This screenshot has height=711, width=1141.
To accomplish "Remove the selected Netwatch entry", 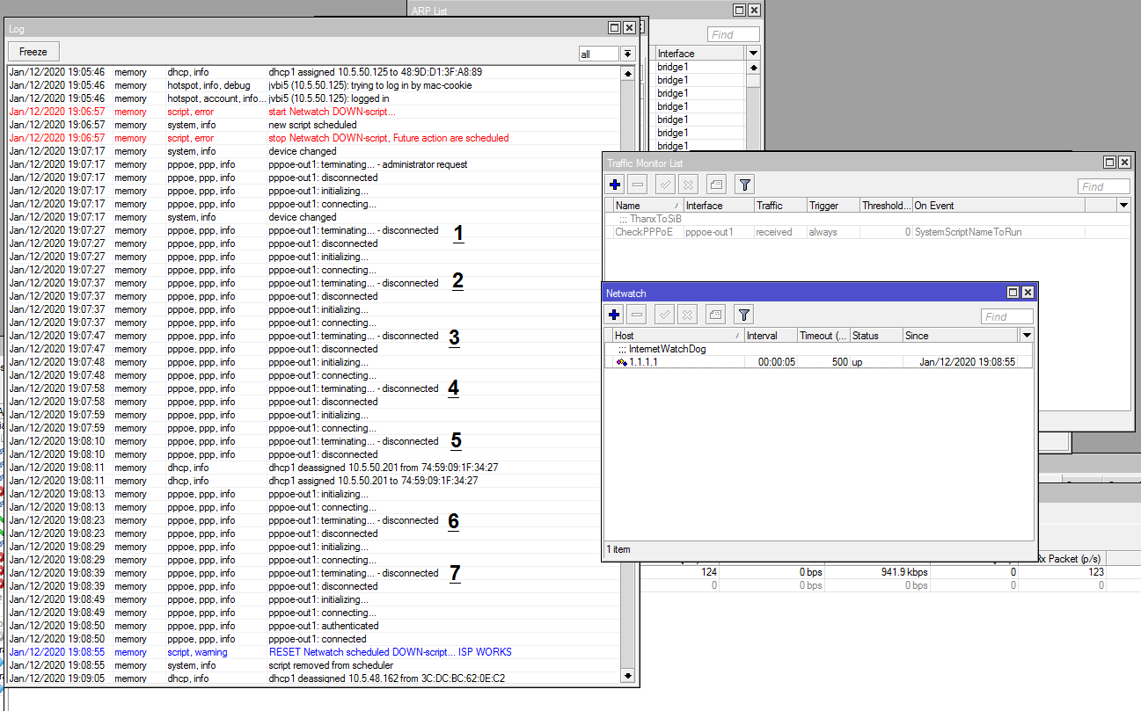I will (638, 314).
